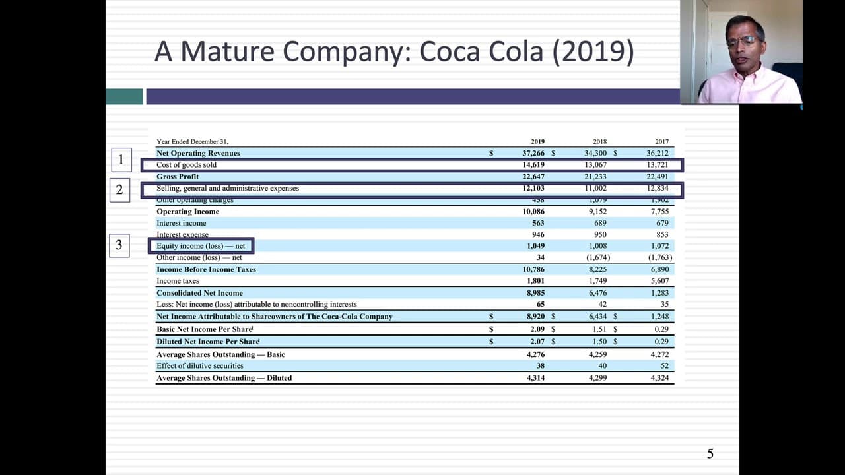Select the shareowner net income value 8,920

click(x=535, y=317)
